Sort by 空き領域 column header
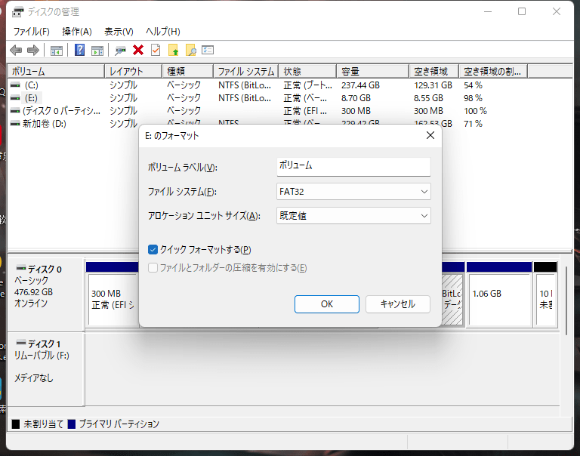Image resolution: width=580 pixels, height=456 pixels. 434,71
